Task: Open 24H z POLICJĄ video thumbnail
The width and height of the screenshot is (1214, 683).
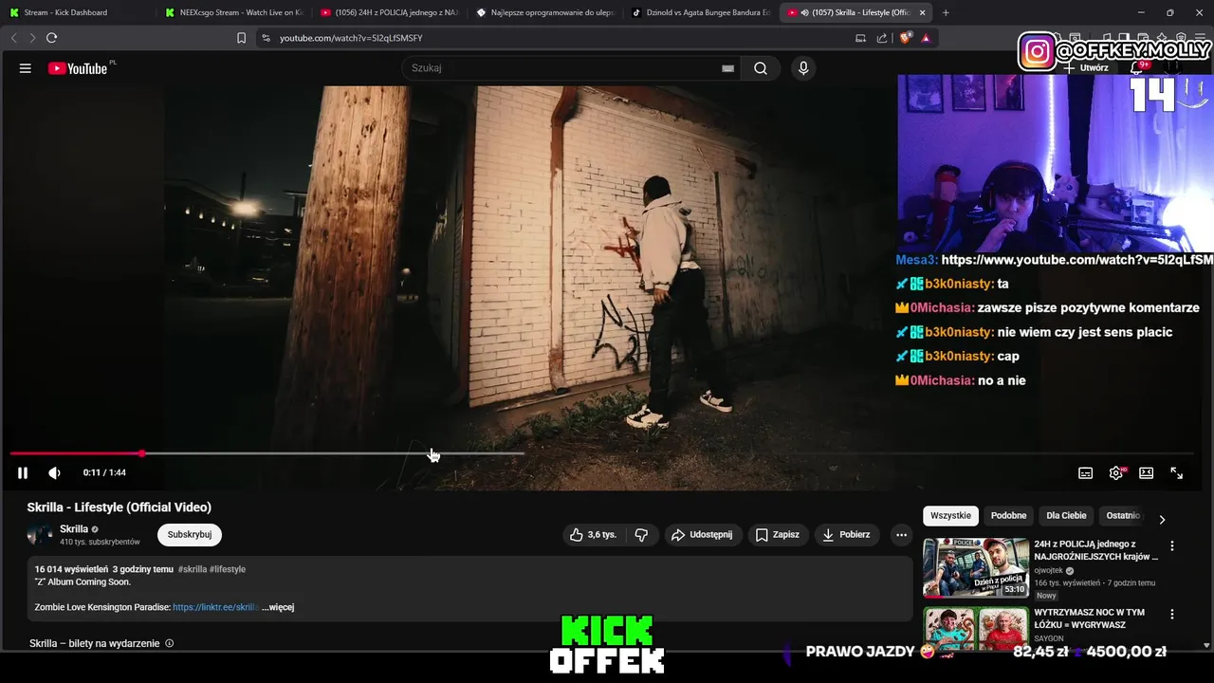Action: click(x=976, y=568)
